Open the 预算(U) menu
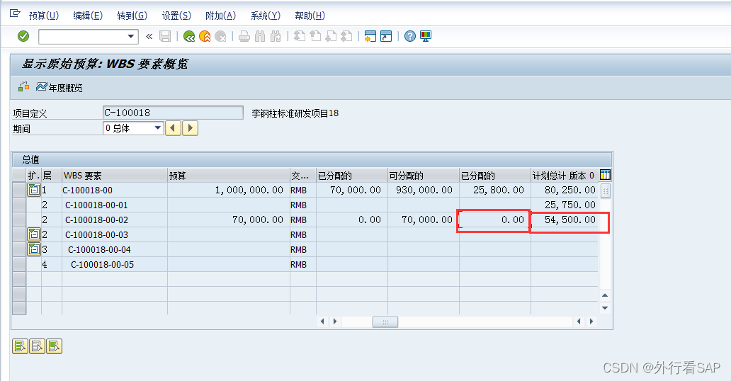This screenshot has width=731, height=381. (x=43, y=16)
